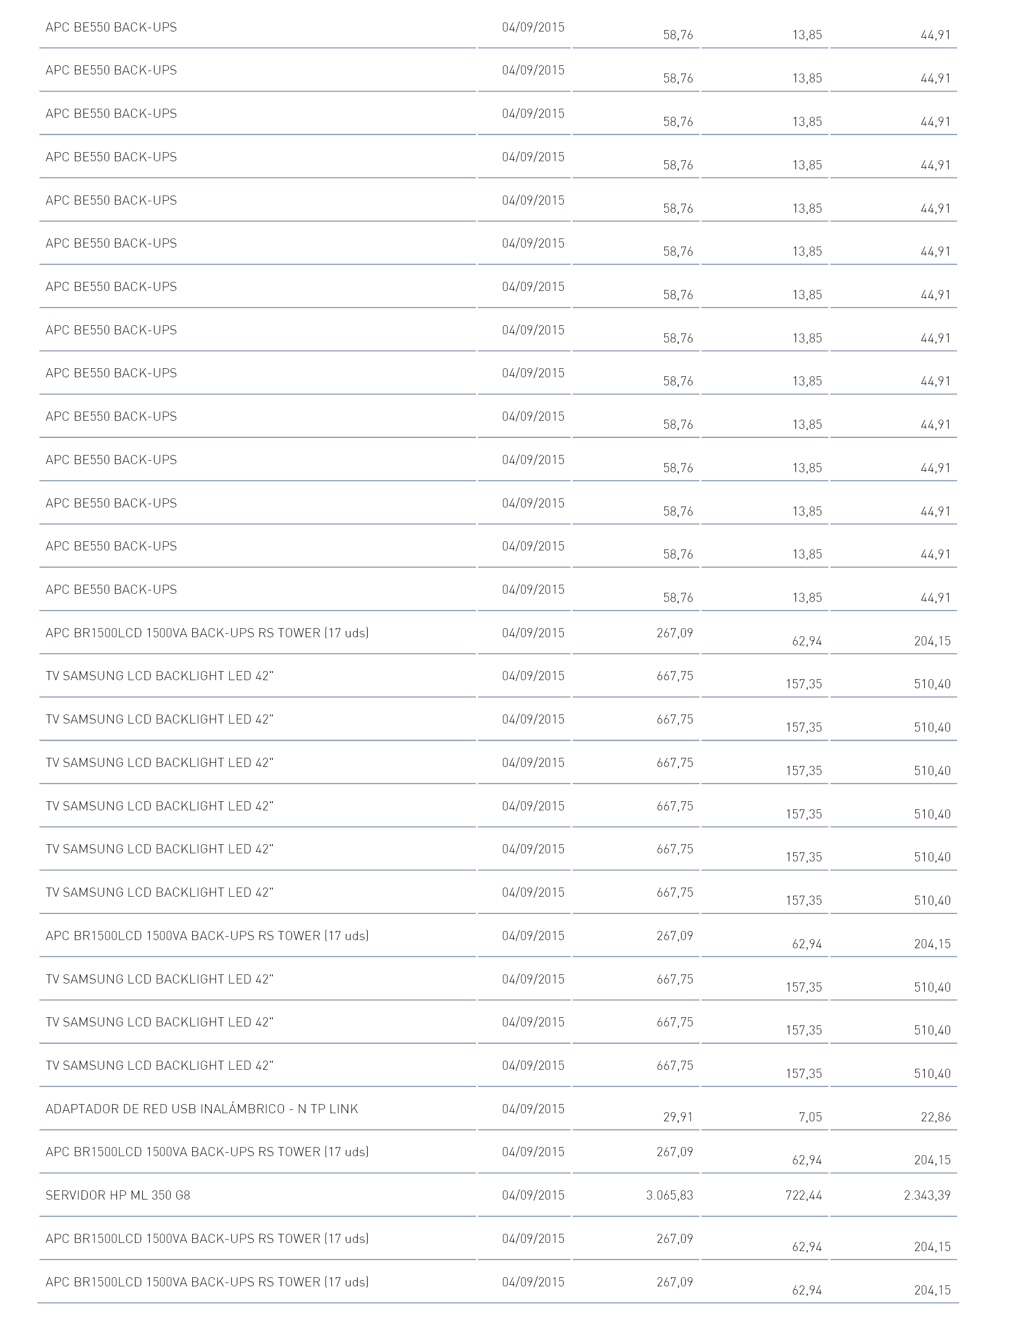Click the date 04/09/2015 of the HP server row
Viewport: 1014px width, 1324px height.
[x=533, y=1195]
